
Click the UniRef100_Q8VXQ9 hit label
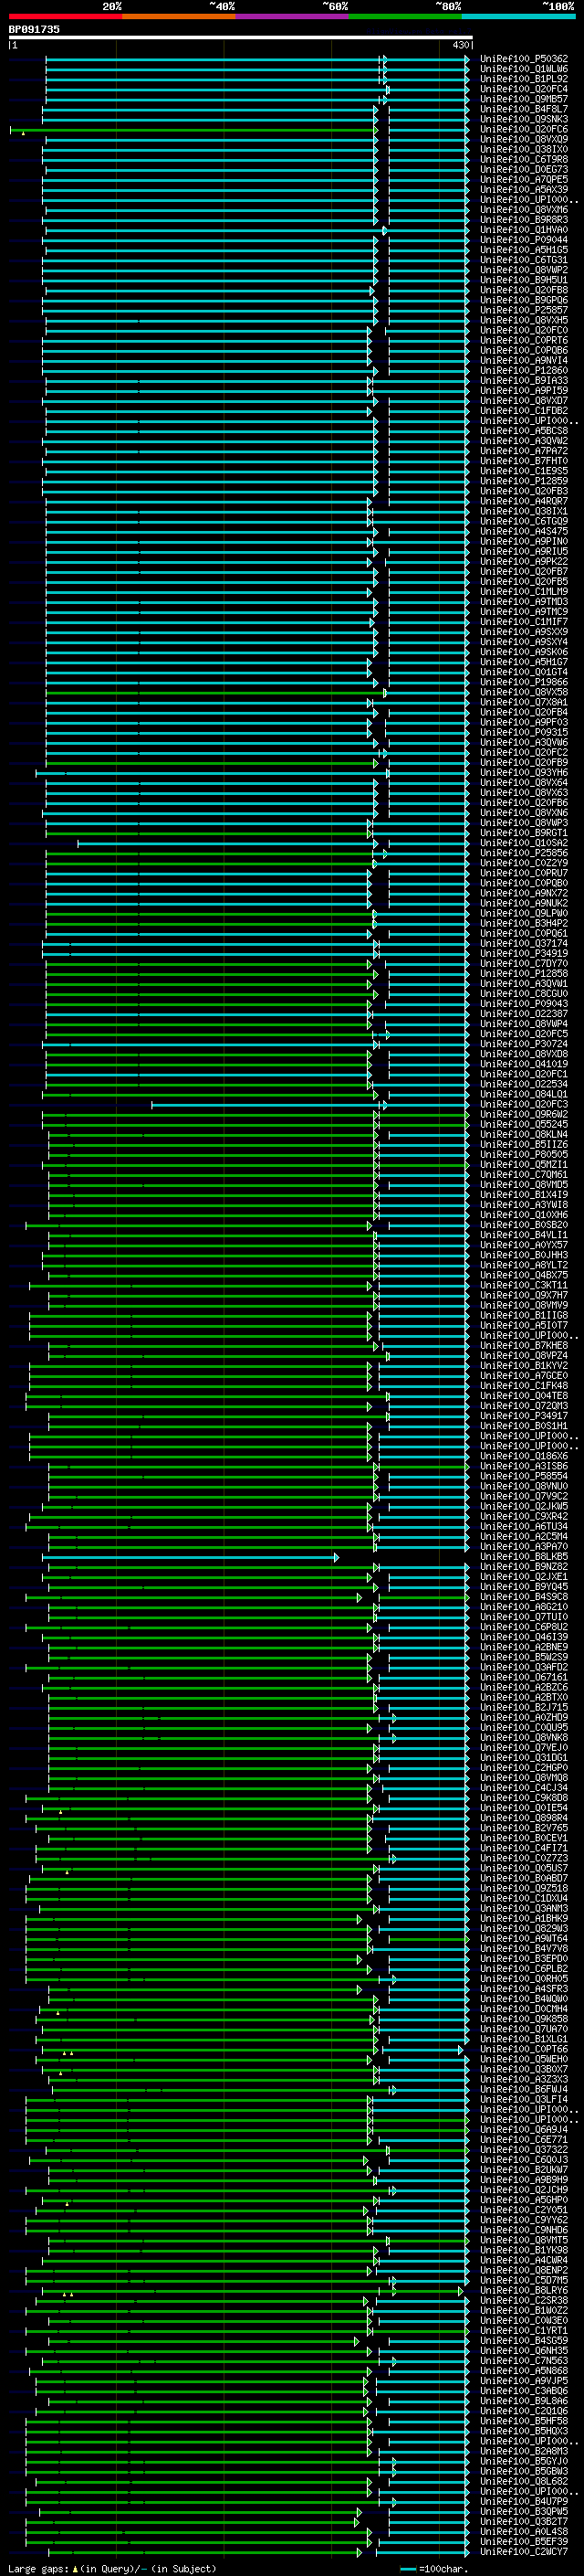[x=523, y=139]
